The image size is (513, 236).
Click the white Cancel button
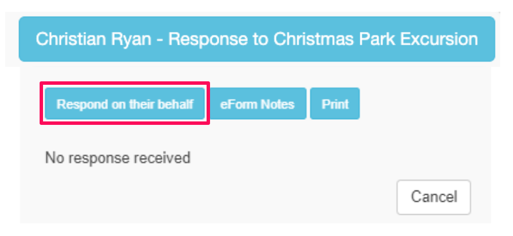point(433,197)
